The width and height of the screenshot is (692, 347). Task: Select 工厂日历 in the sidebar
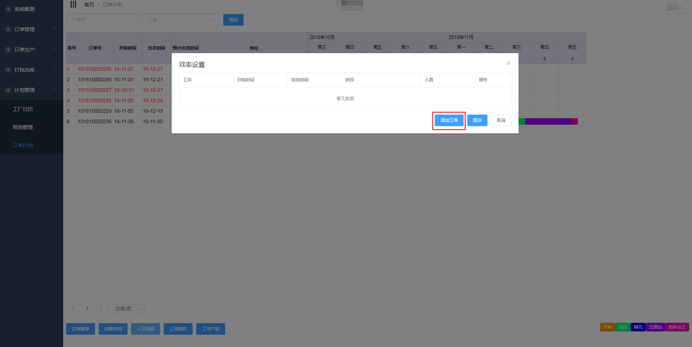23,109
